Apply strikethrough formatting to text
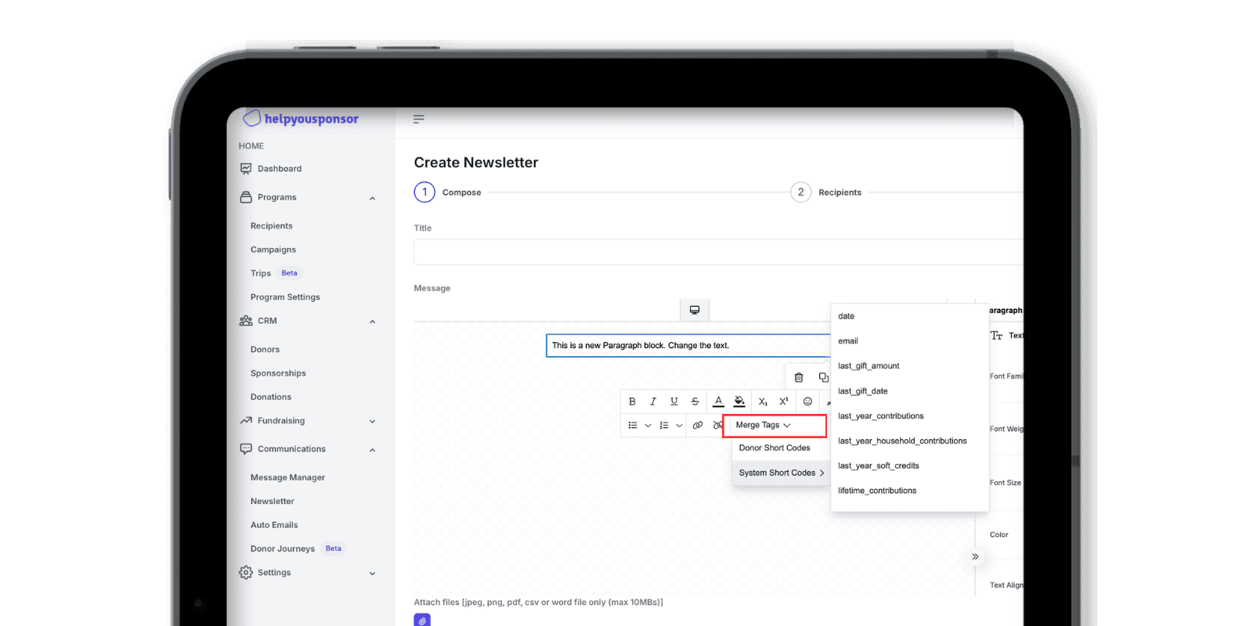Viewport: 1253px width, 626px height. (x=695, y=401)
